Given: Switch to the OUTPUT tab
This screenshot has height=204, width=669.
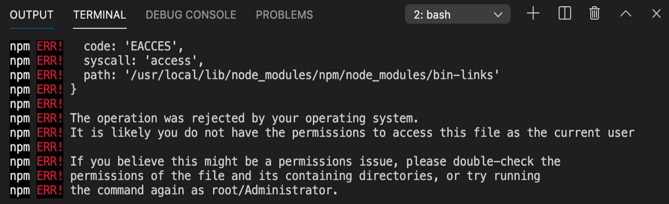Looking at the screenshot, I should [x=32, y=15].
